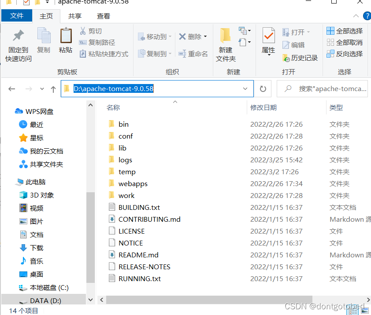Image resolution: width=371 pixels, height=315 pixels.
Task: Switch to the 查看 (View) tab
Action: click(x=104, y=16)
